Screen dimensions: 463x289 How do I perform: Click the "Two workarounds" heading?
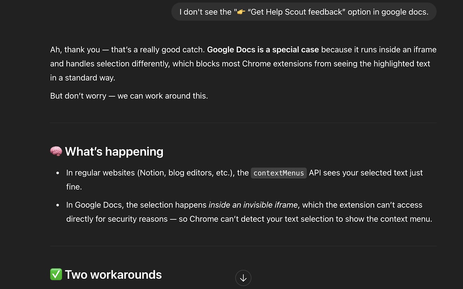[113, 275]
